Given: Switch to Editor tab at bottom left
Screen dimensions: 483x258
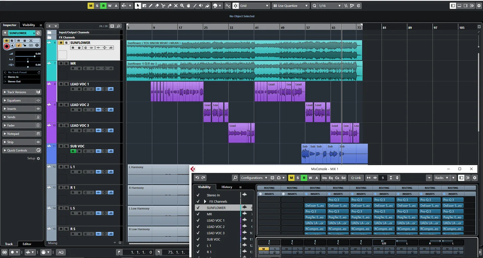Looking at the screenshot, I should [27, 244].
